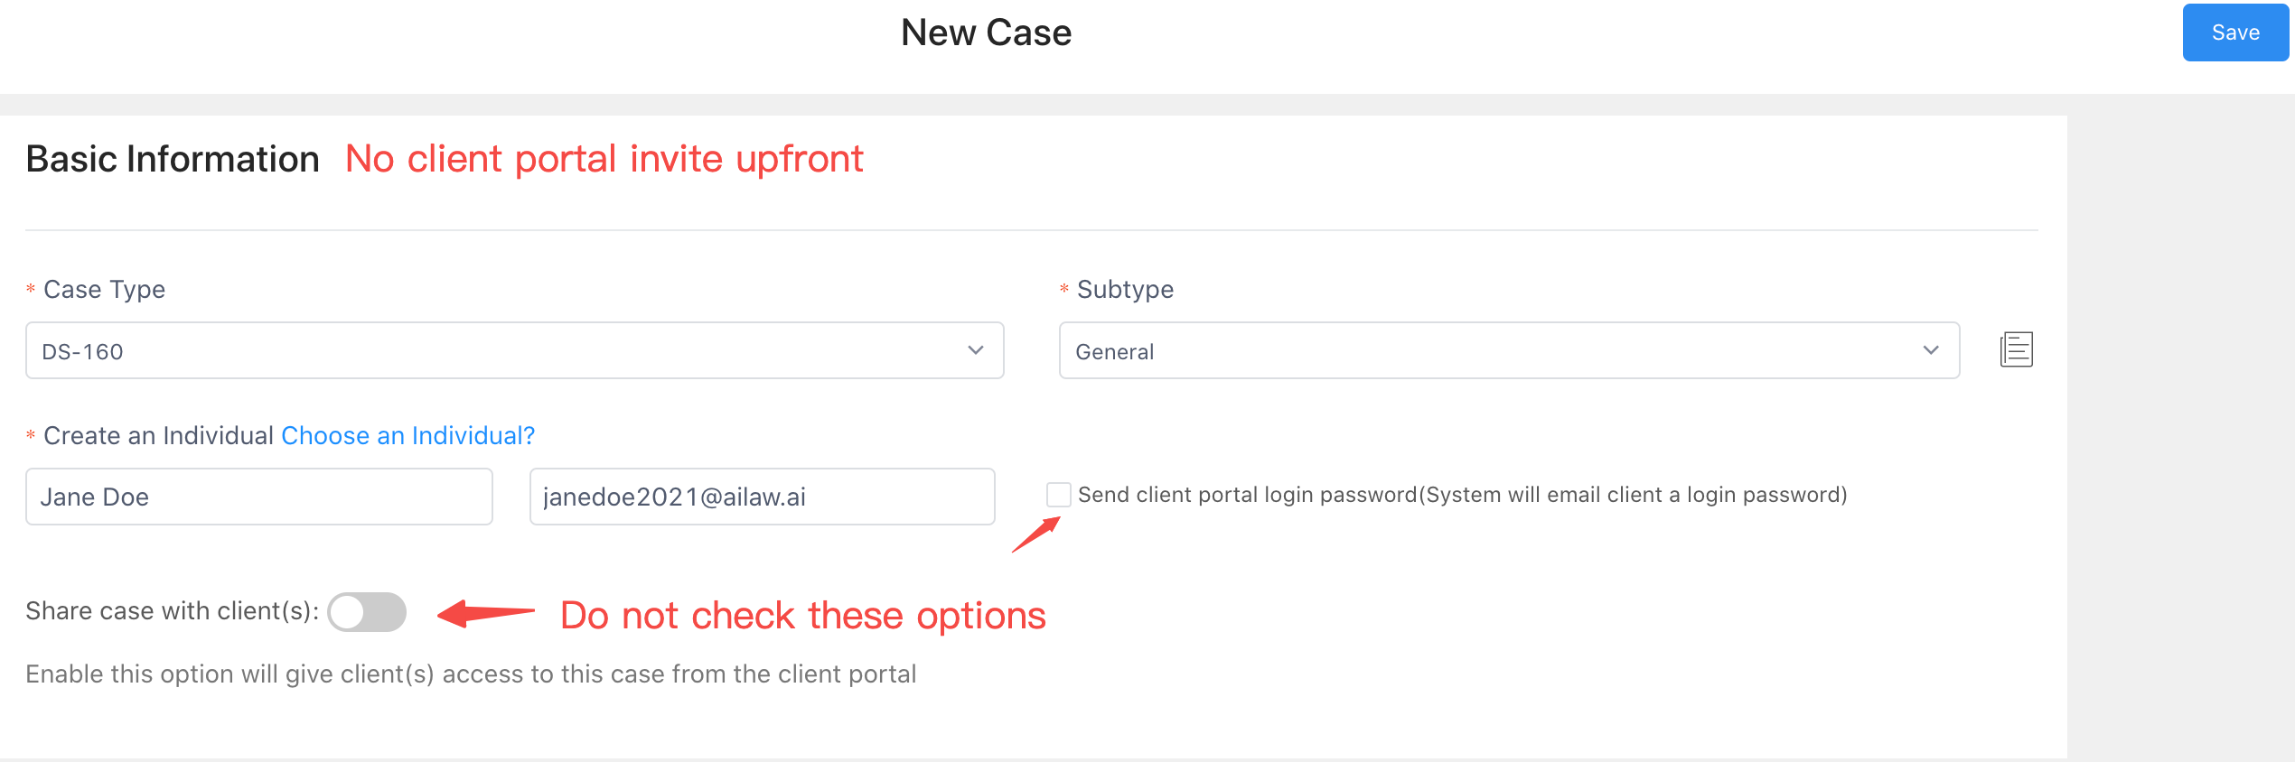Click the Share case with client(s) label text
Screen dimensions: 2295x762
coord(172,611)
